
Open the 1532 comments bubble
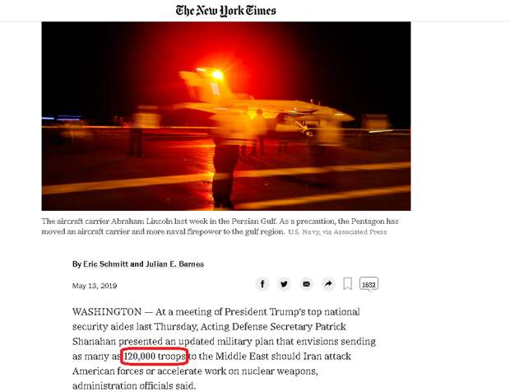[369, 284]
